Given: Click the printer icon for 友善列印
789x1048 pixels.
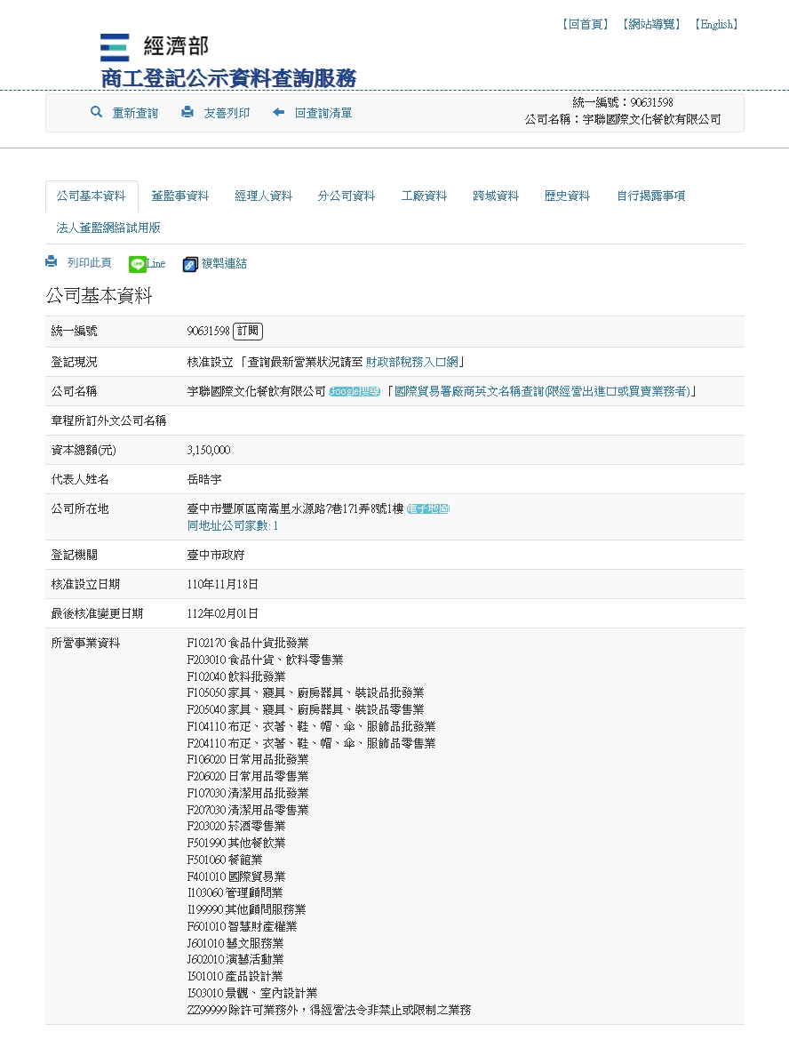Looking at the screenshot, I should [187, 113].
